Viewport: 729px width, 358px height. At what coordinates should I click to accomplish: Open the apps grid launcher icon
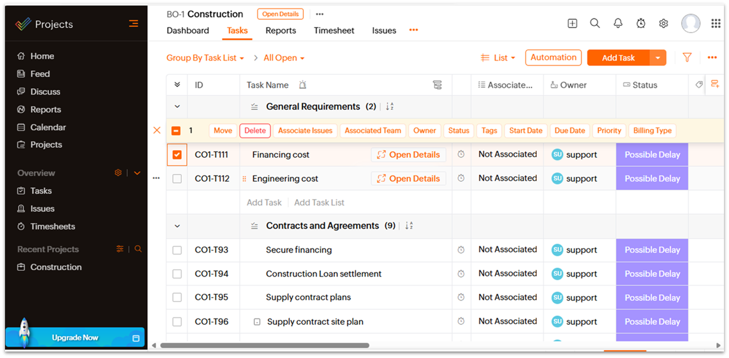[715, 24]
